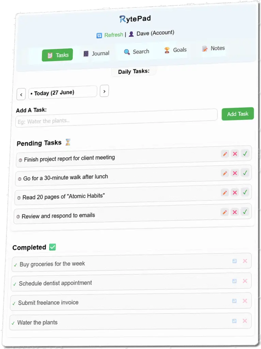Advance to next day with right chevron
Viewport: 261px width, 349px height.
[x=104, y=91]
